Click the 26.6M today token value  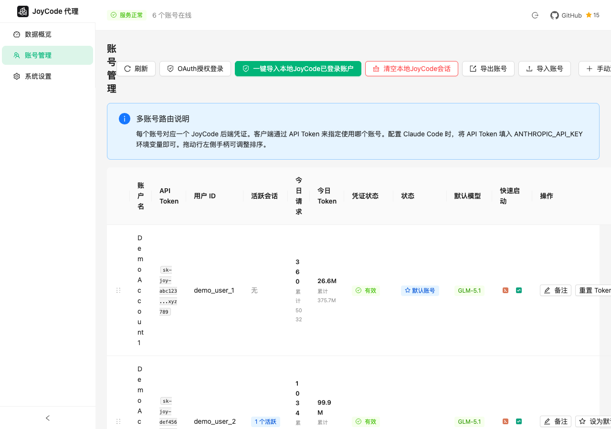tap(327, 281)
